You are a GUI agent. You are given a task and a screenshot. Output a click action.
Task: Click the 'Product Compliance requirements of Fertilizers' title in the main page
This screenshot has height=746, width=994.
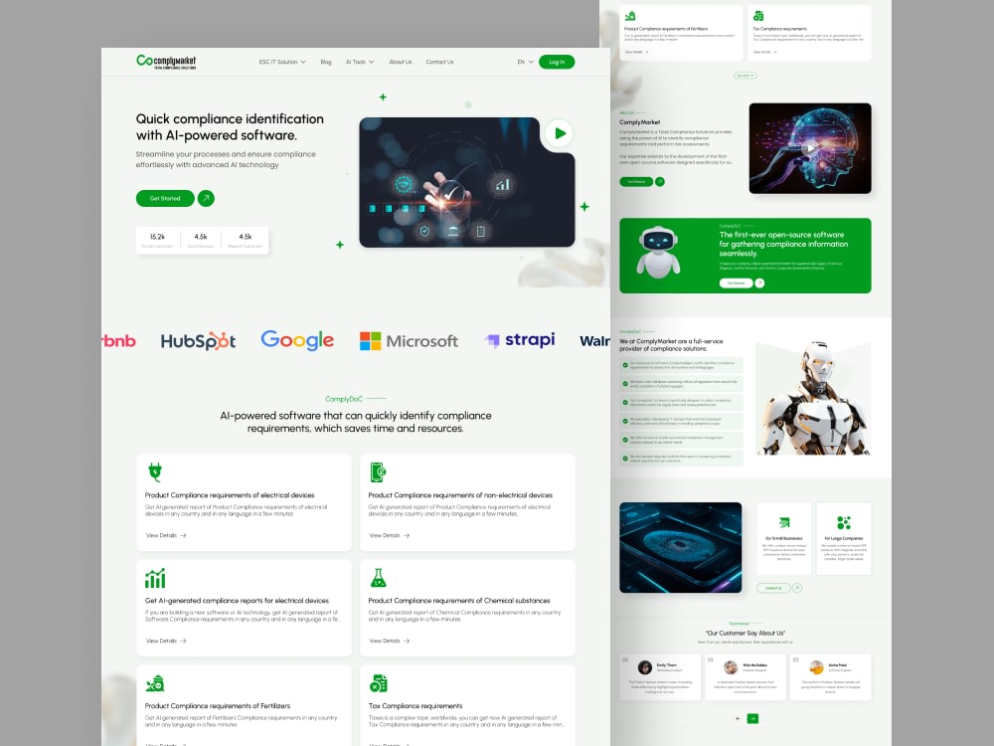point(218,706)
